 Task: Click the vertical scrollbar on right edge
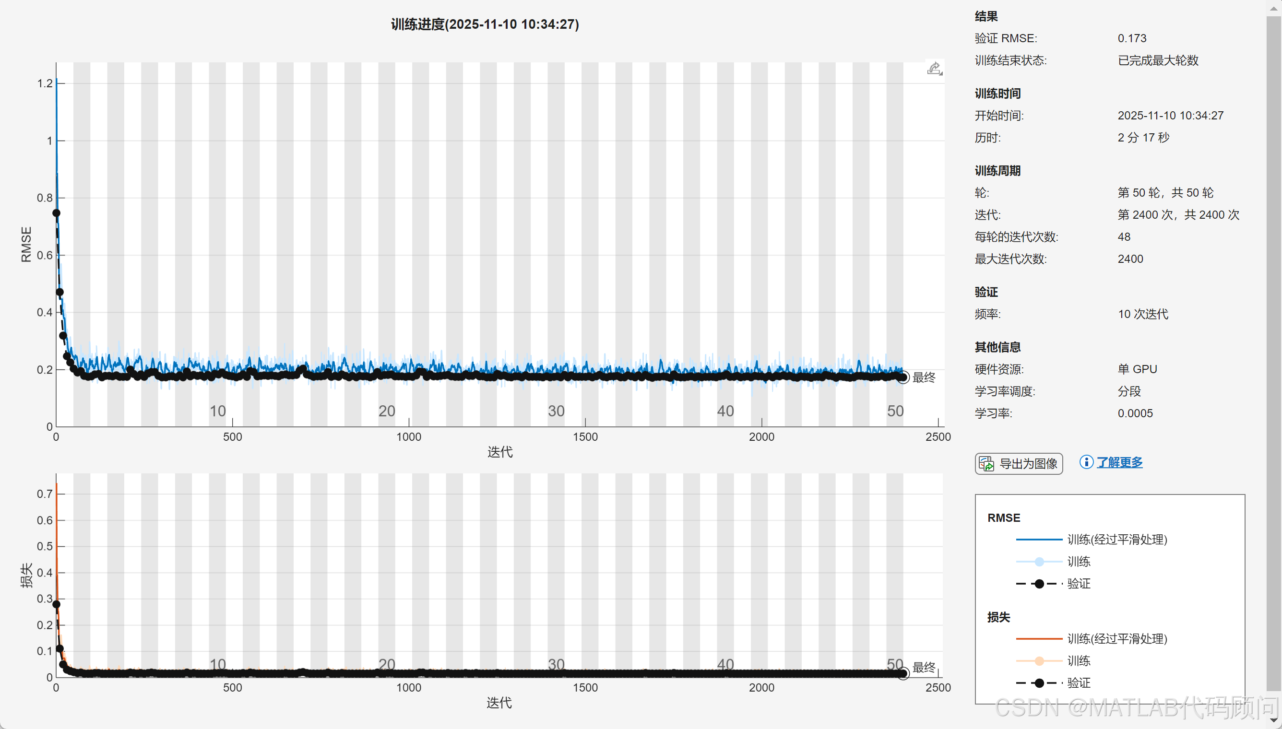[x=1273, y=351]
